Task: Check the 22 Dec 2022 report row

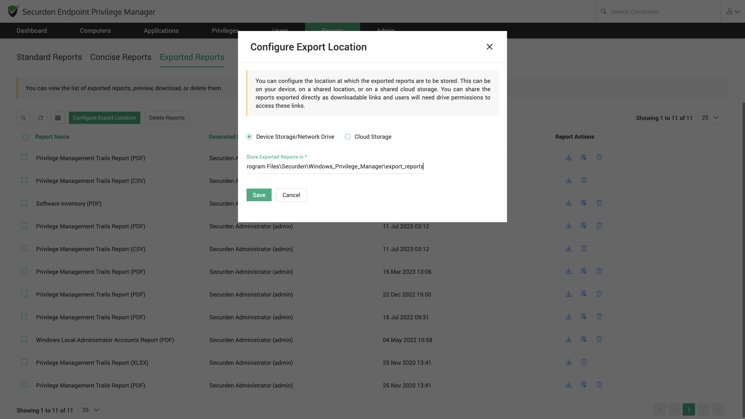Action: tap(24, 294)
